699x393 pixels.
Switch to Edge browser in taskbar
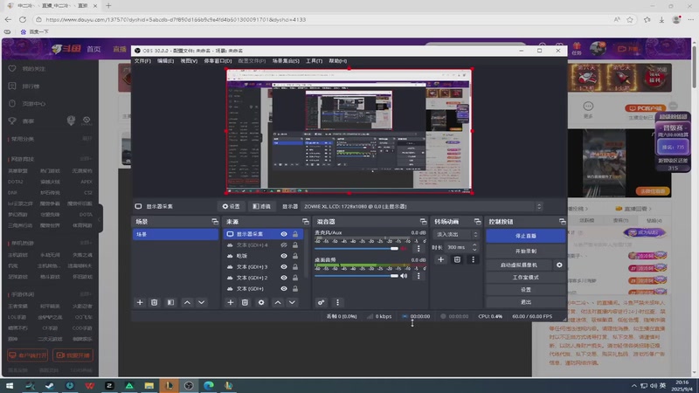coord(209,385)
